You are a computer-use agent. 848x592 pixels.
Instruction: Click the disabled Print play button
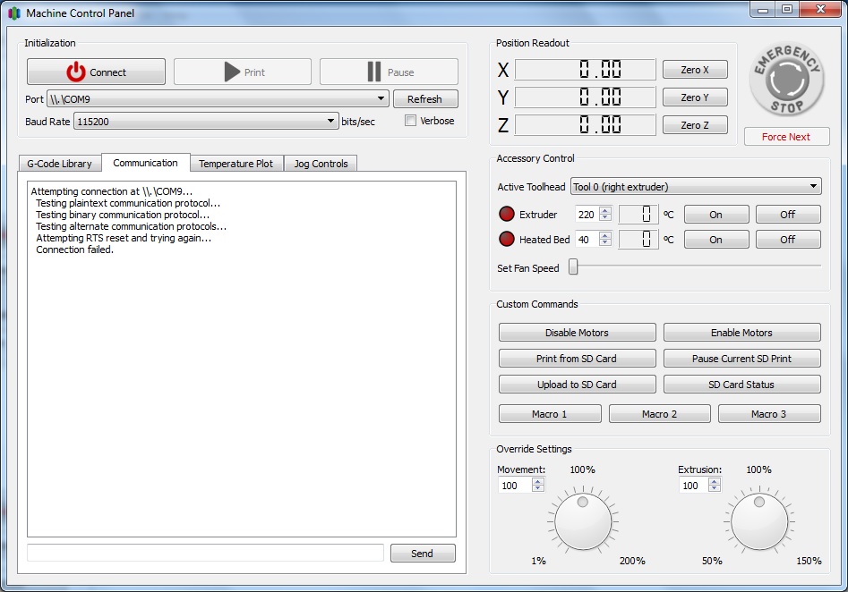coord(243,72)
